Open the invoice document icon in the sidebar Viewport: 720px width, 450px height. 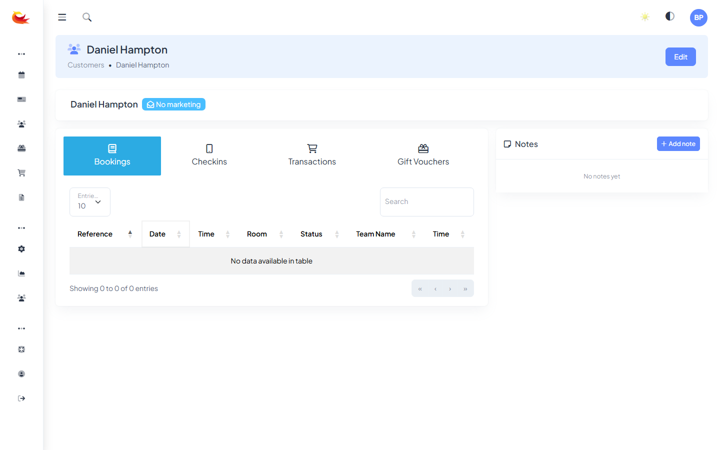[21, 197]
